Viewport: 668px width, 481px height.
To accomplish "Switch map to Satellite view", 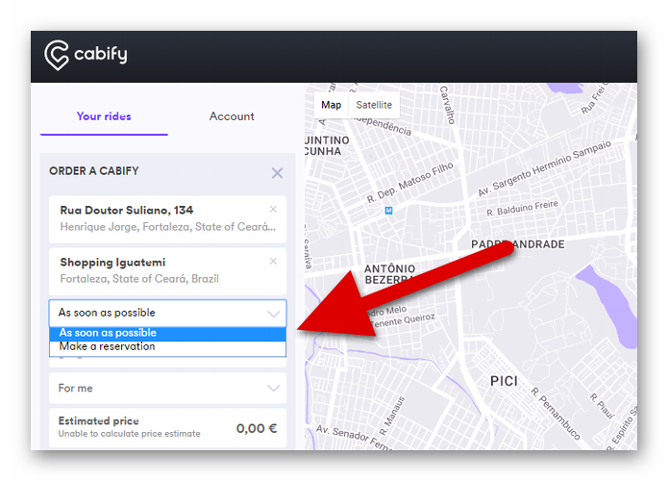I will click(x=374, y=105).
